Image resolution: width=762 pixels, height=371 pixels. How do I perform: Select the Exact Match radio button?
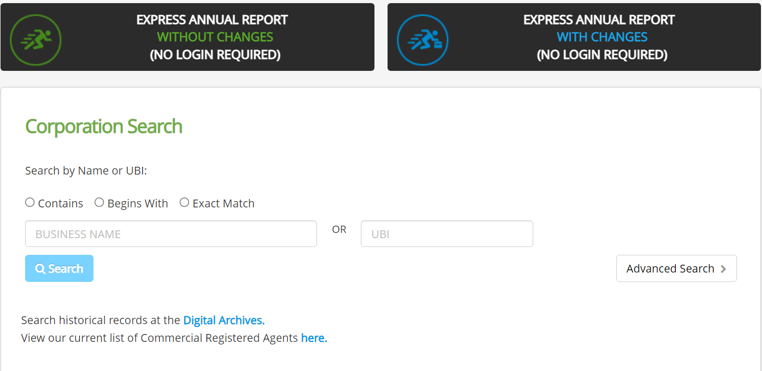[x=184, y=202]
